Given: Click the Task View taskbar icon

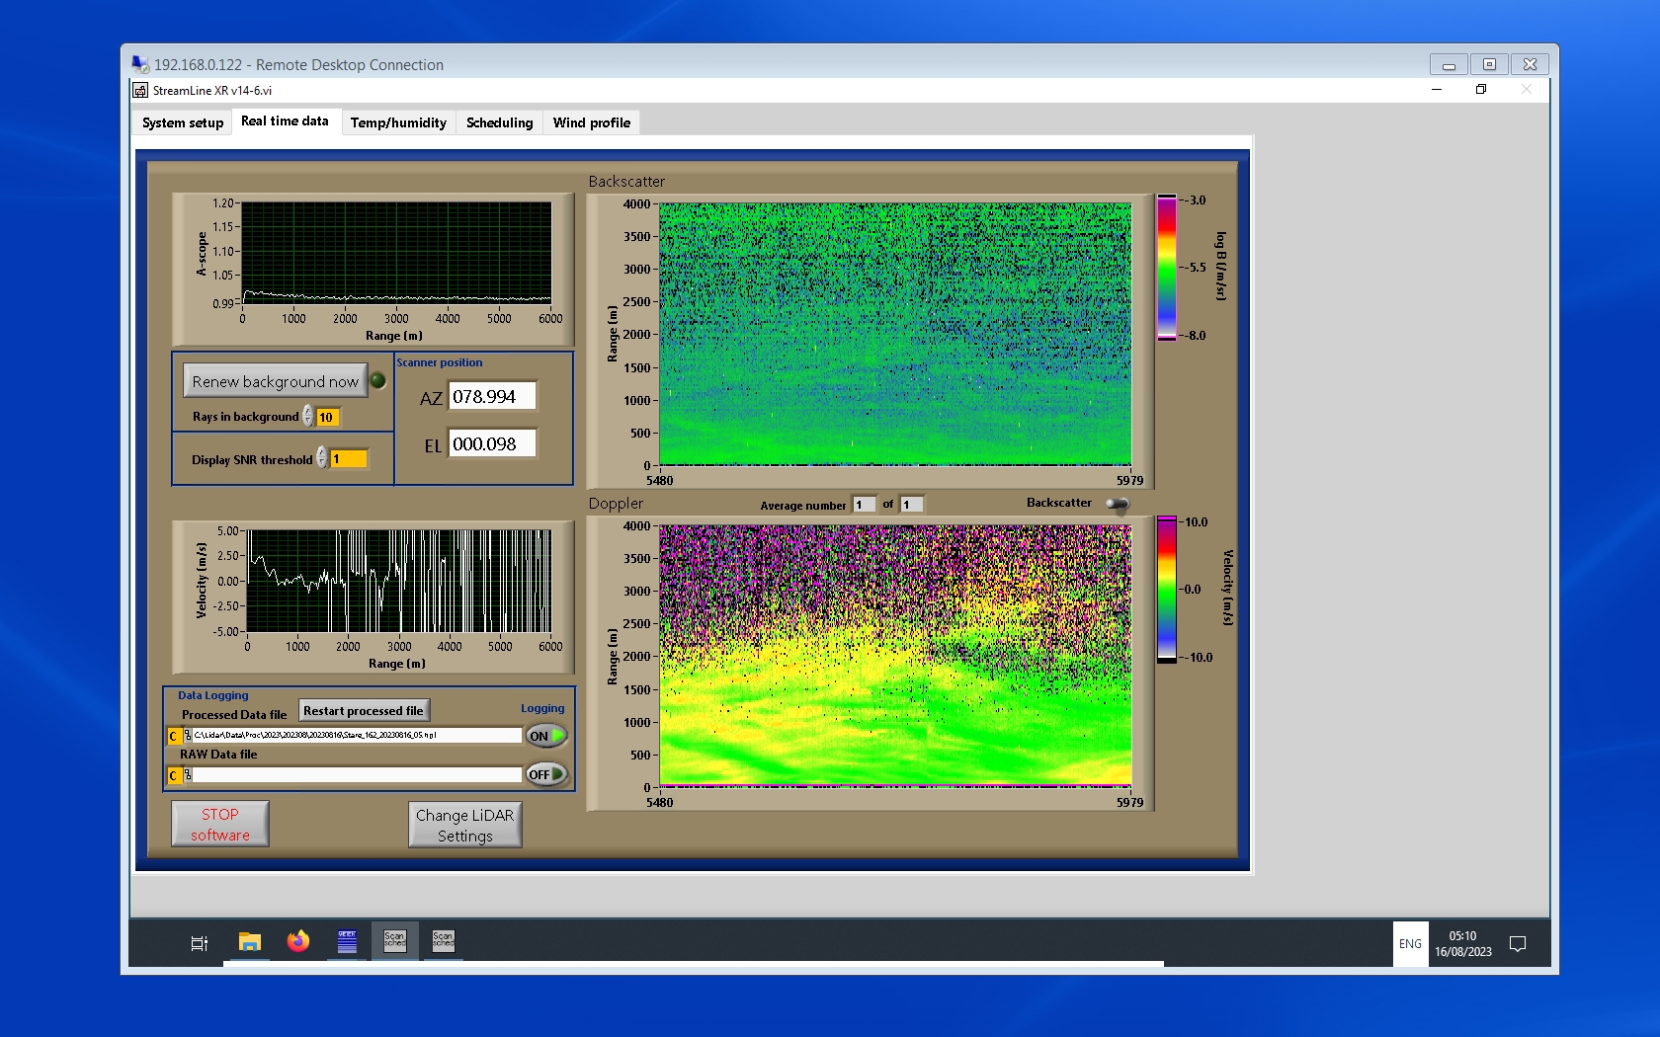Looking at the screenshot, I should click(x=199, y=943).
